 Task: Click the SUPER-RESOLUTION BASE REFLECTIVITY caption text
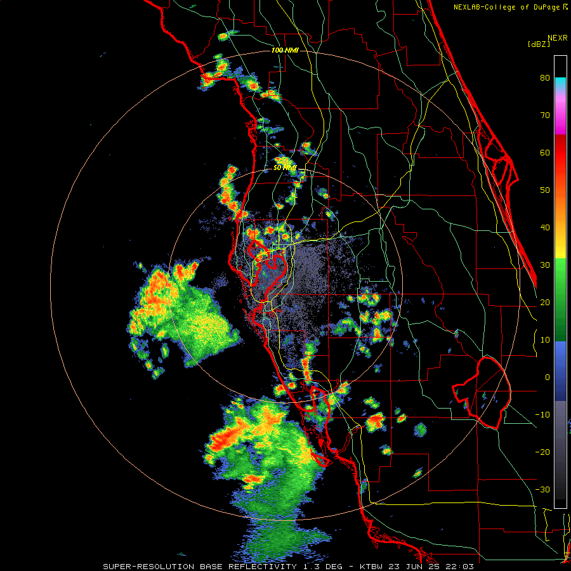click(200, 567)
